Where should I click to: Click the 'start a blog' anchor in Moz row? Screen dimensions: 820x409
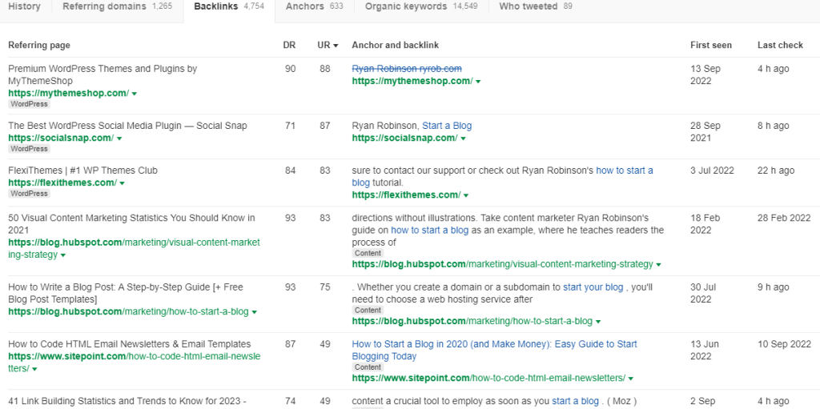point(575,401)
